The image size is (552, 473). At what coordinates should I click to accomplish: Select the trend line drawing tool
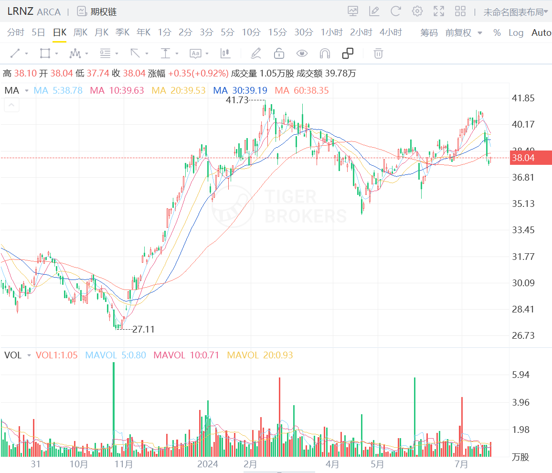point(15,54)
